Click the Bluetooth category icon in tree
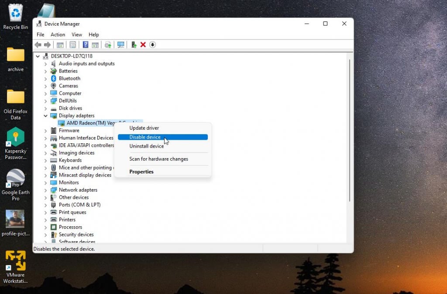The height and width of the screenshot is (294, 447). pos(53,79)
